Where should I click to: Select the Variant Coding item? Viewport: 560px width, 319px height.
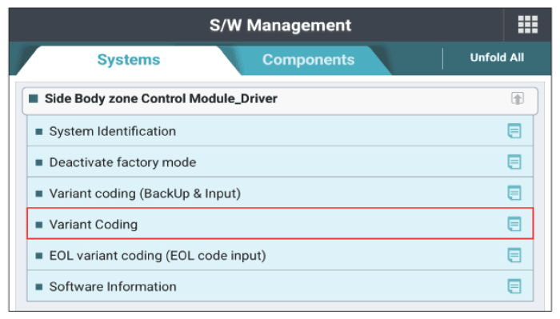point(280,224)
